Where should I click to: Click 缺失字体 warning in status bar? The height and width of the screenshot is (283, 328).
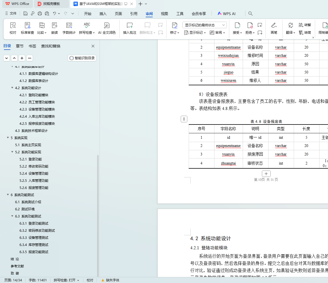pyautogui.click(x=110, y=280)
